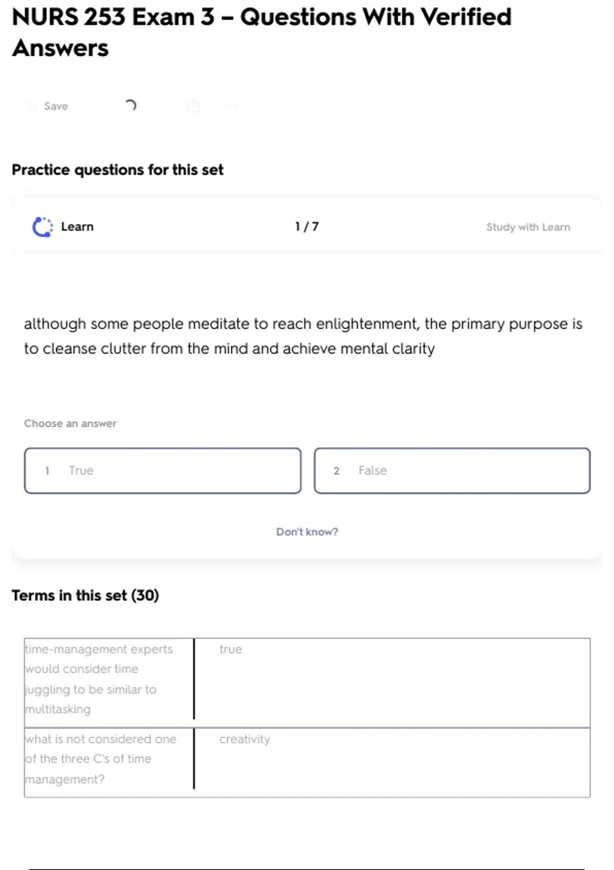Click the NURS 253 Exam 3 title

point(261,32)
